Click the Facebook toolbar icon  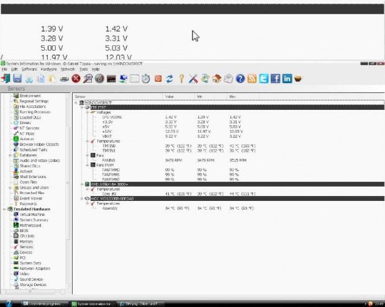click(x=276, y=79)
